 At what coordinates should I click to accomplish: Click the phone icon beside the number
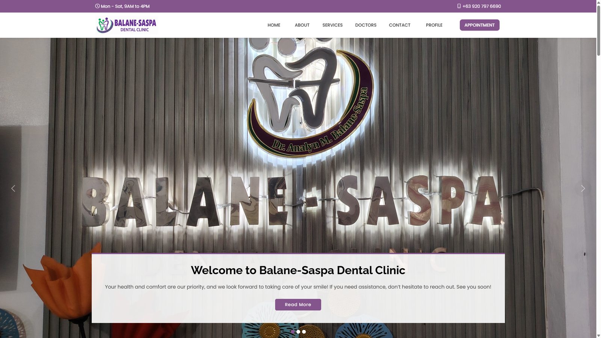tap(459, 6)
